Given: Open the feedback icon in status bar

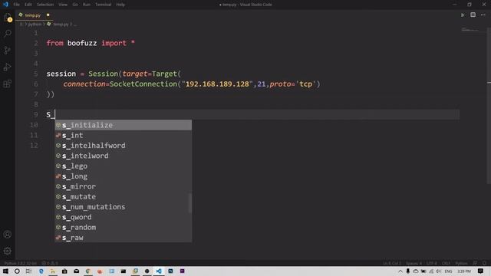Looking at the screenshot, I should [x=476, y=263].
